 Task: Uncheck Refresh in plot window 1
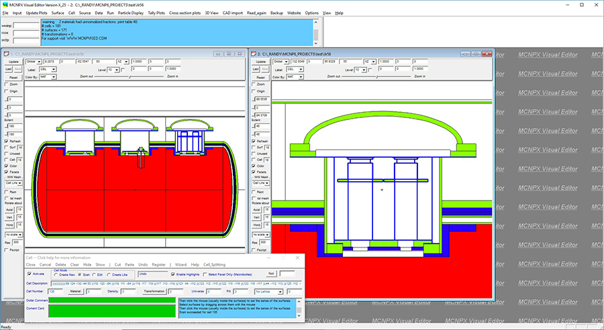[7, 142]
